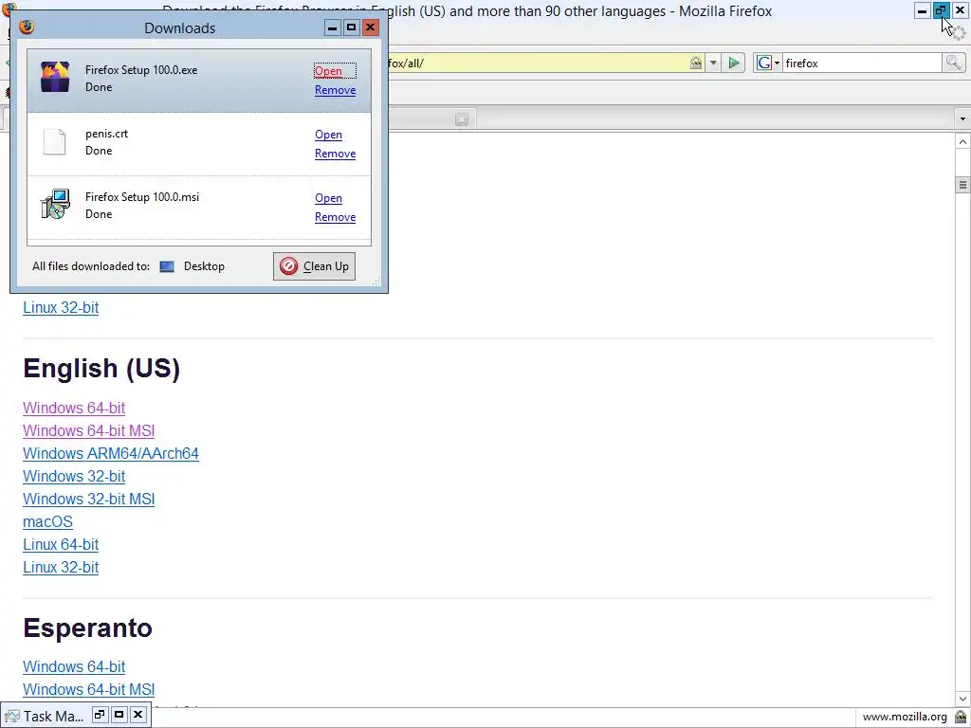
Task: Open English (US) Windows 32-bit MSI link
Action: point(88,499)
